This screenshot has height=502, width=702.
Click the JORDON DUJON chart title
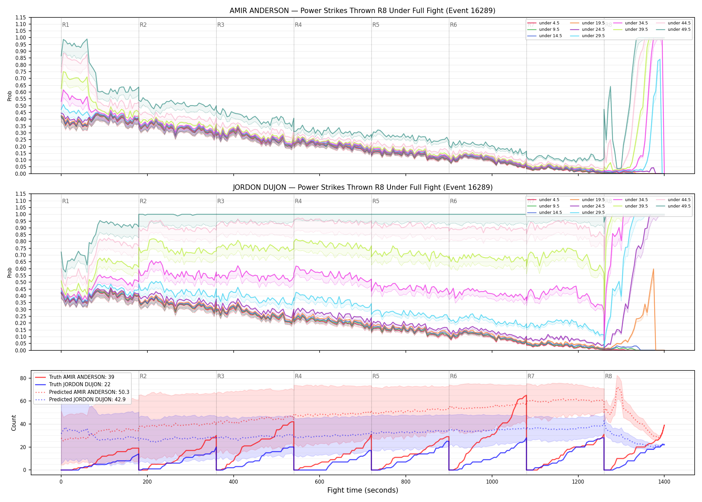(x=362, y=187)
